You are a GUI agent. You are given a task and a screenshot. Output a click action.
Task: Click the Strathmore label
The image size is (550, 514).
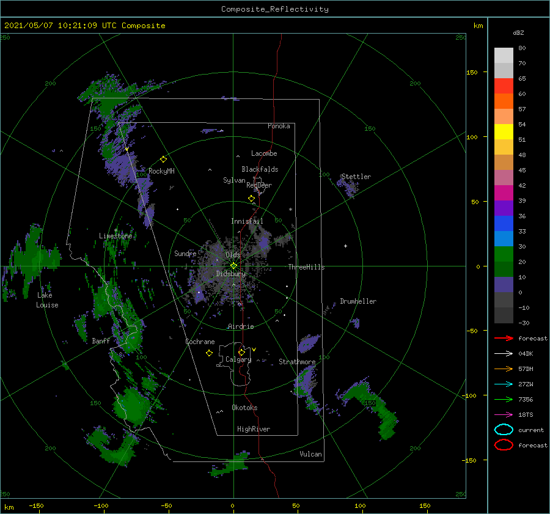click(297, 362)
